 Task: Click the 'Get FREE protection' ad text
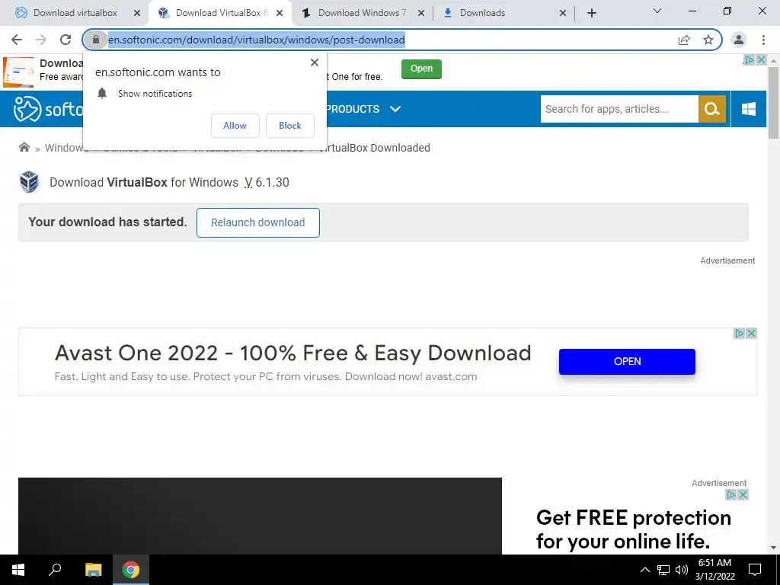pyautogui.click(x=634, y=529)
